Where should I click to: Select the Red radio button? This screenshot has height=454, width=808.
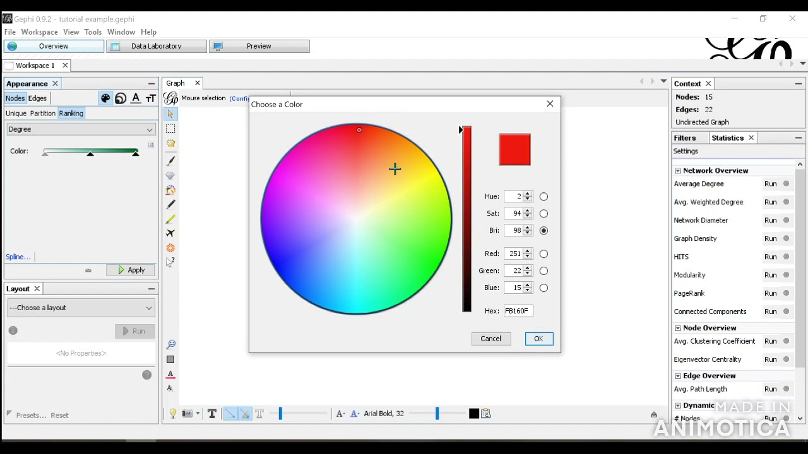pyautogui.click(x=544, y=254)
